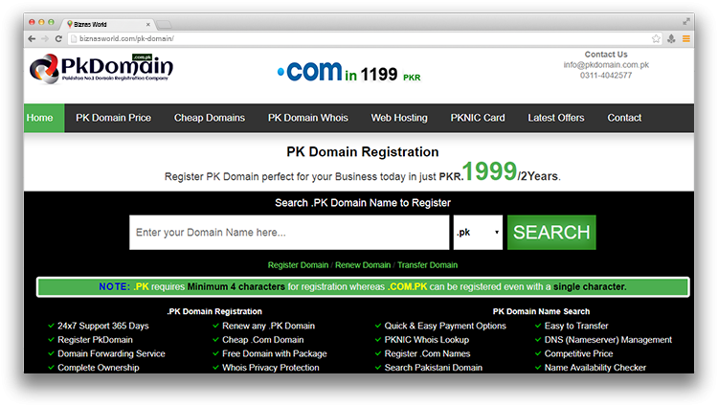Click the Register Domain link

pos(298,264)
